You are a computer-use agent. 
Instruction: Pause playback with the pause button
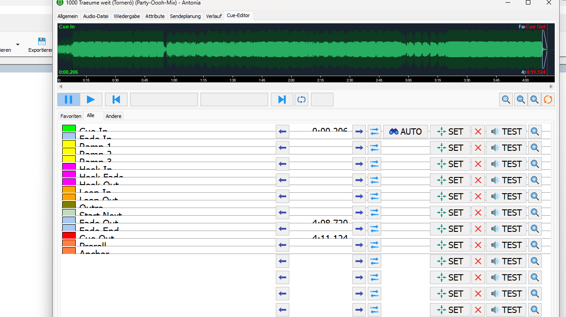pyautogui.click(x=68, y=100)
